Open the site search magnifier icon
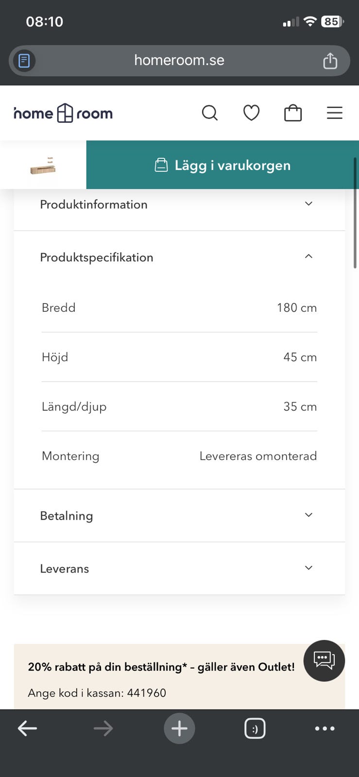 (209, 113)
